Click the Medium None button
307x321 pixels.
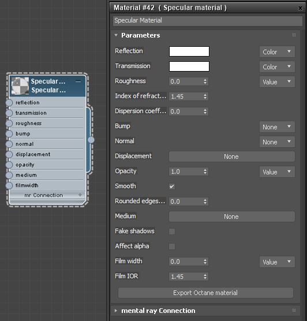[231, 217]
